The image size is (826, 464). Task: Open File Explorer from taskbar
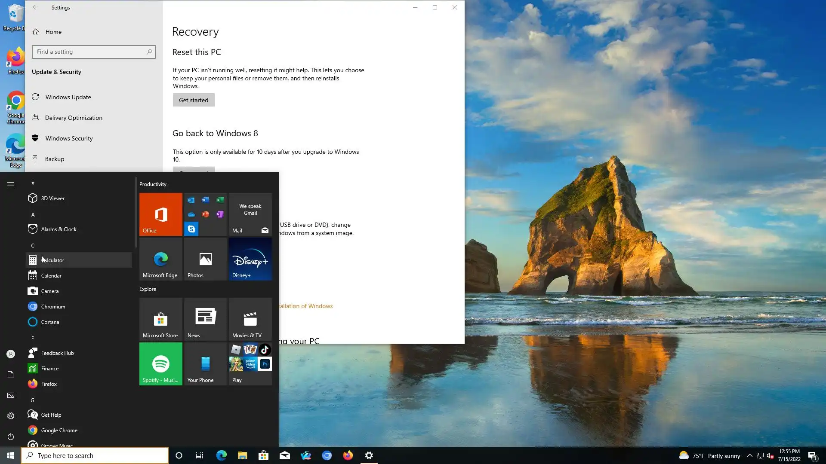242,455
